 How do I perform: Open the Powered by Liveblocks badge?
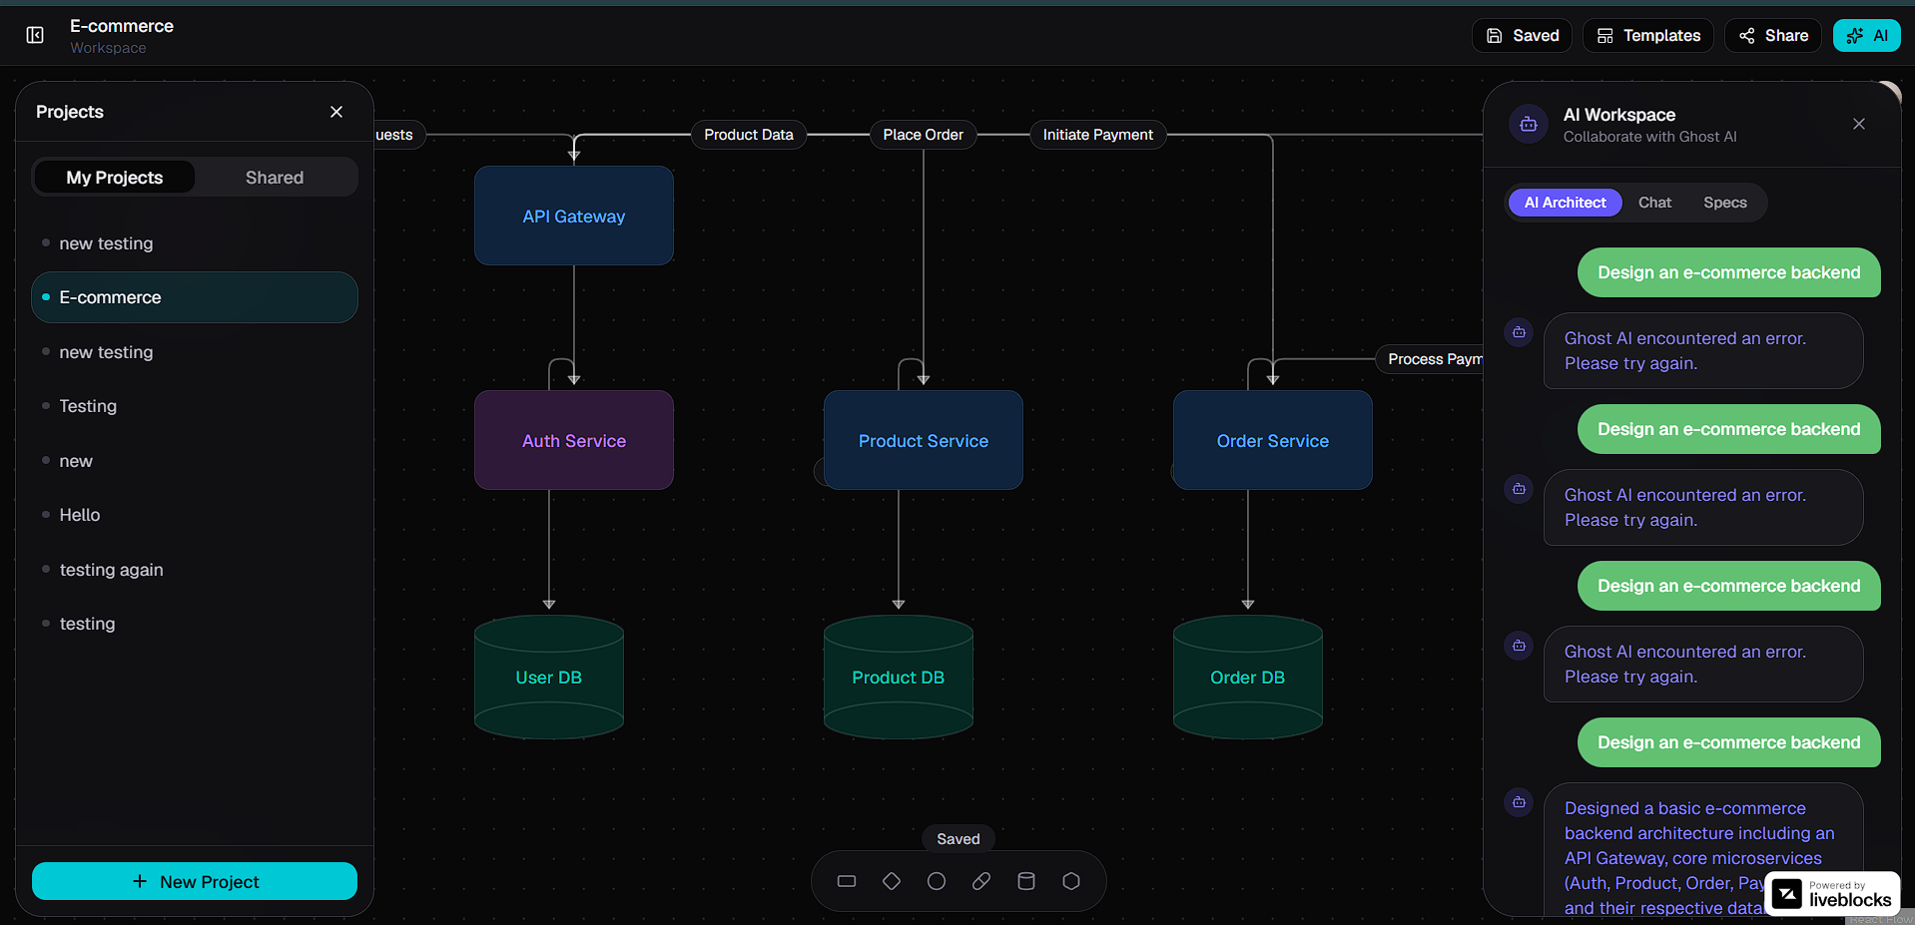[1833, 893]
